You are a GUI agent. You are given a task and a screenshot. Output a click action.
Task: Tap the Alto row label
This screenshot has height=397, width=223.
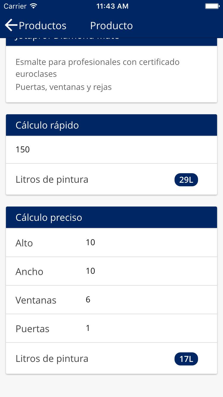(x=24, y=243)
